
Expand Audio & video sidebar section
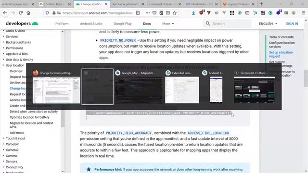click(x=15, y=31)
